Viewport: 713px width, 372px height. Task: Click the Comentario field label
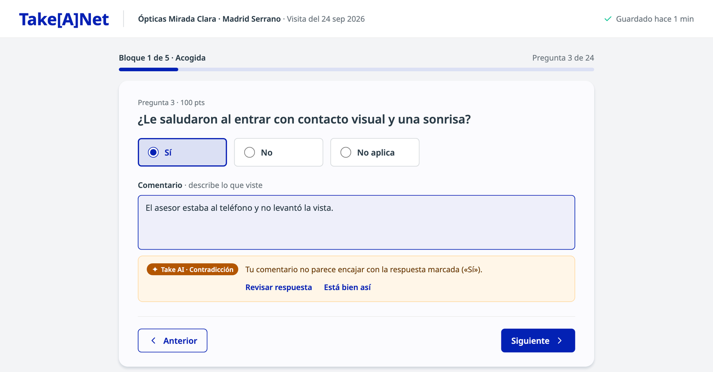[160, 185]
